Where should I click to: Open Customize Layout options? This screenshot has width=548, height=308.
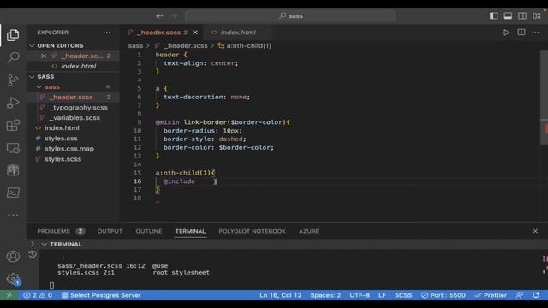pyautogui.click(x=537, y=15)
